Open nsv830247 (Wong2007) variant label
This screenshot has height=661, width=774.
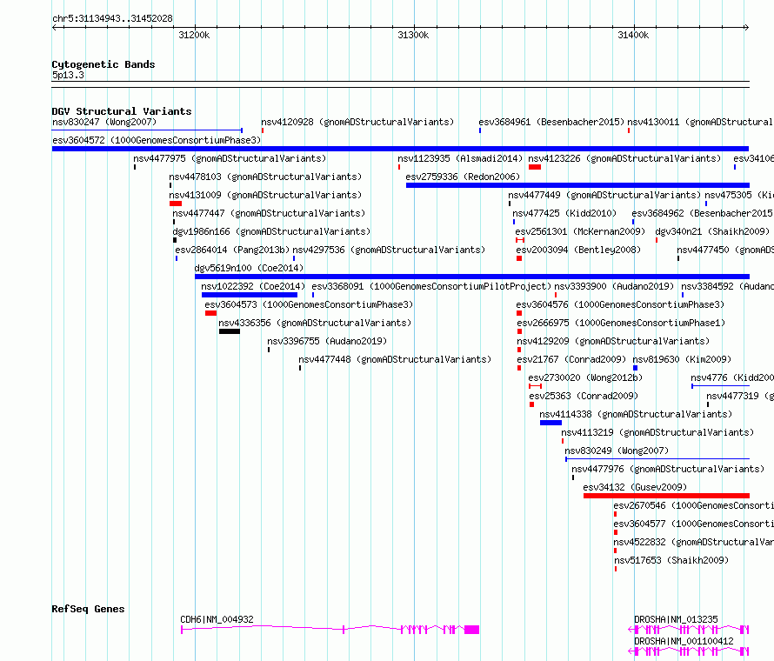coord(104,122)
